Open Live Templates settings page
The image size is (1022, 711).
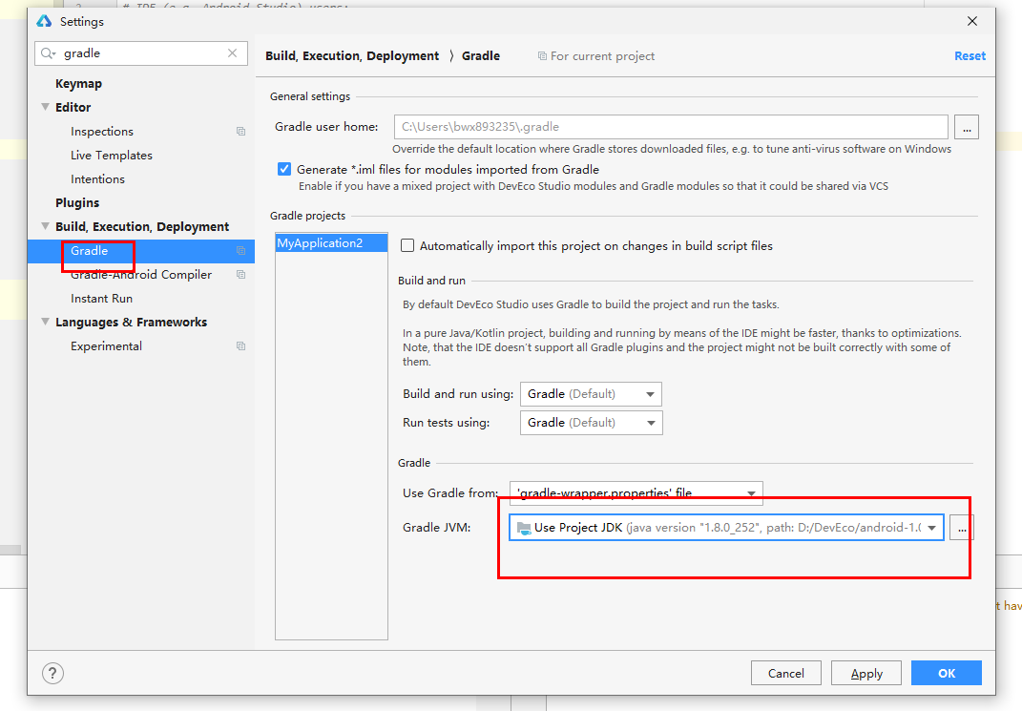coord(112,156)
